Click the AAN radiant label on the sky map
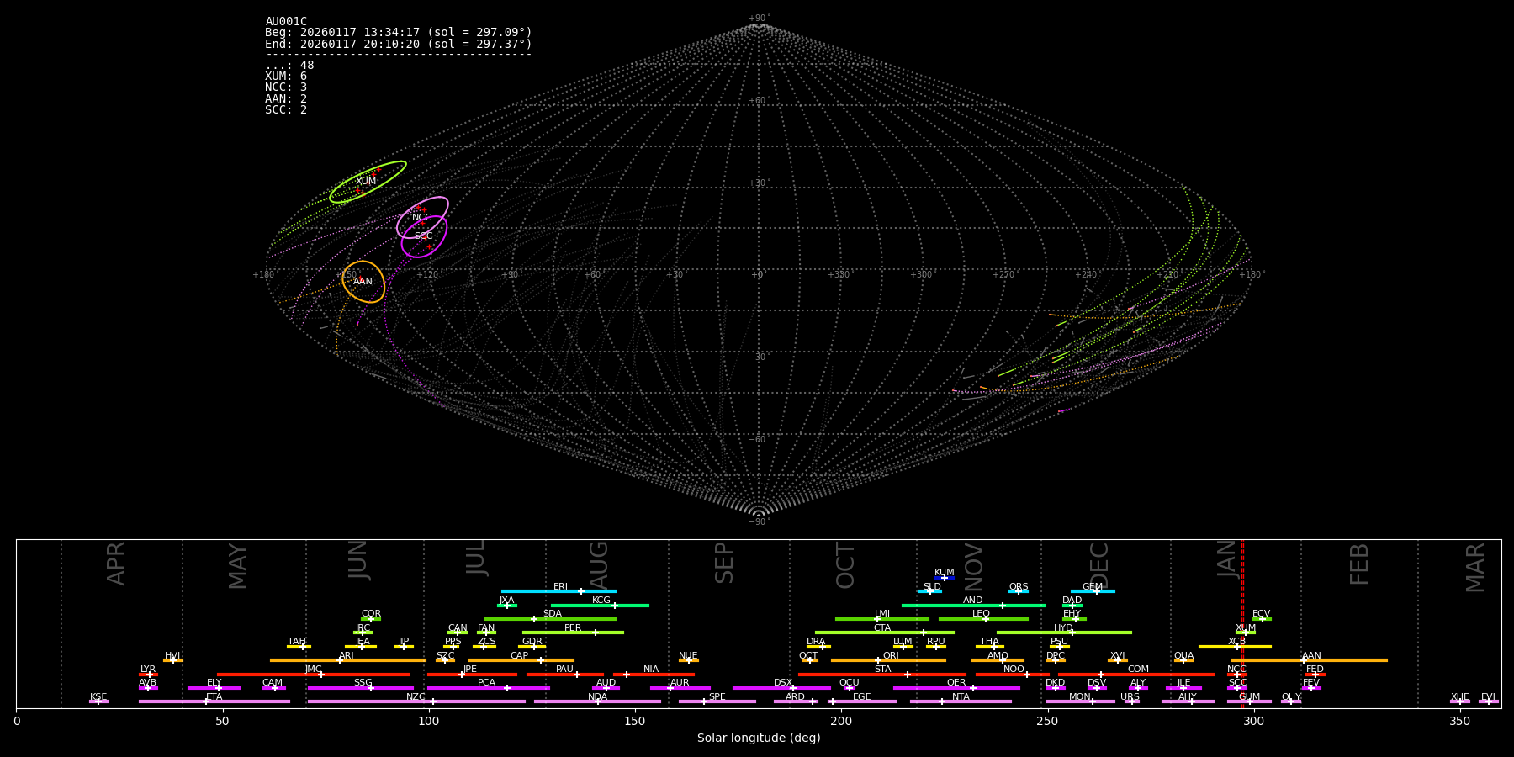The height and width of the screenshot is (757, 1514). pos(363,281)
